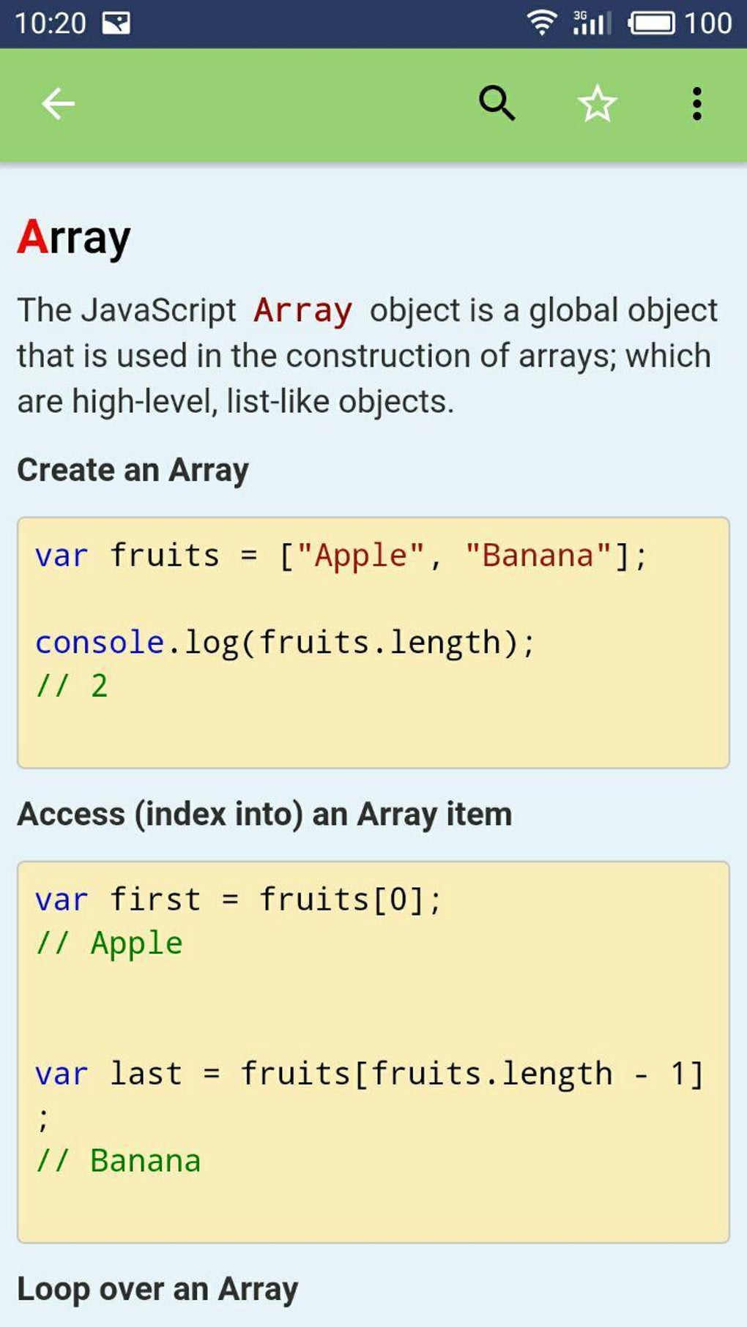Screen dimensions: 747x1327
Task: Tap the Wi-Fi status icon
Action: 541,23
